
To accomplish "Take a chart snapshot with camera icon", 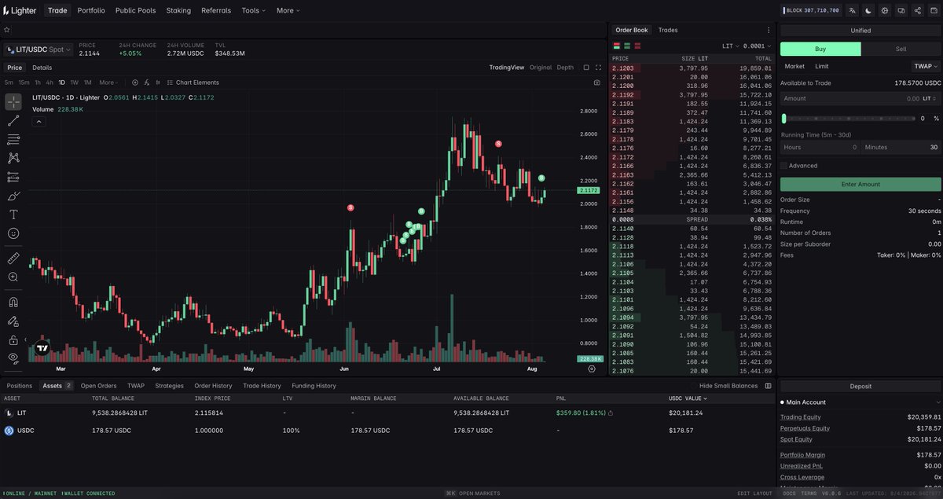I will point(597,83).
